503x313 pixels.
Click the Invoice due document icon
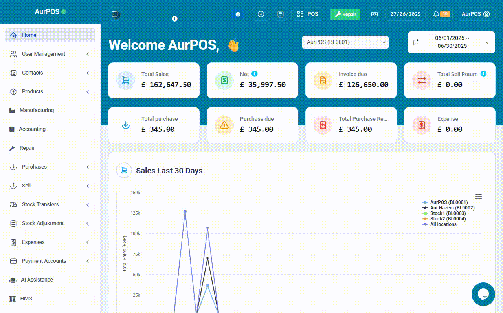coord(323,80)
